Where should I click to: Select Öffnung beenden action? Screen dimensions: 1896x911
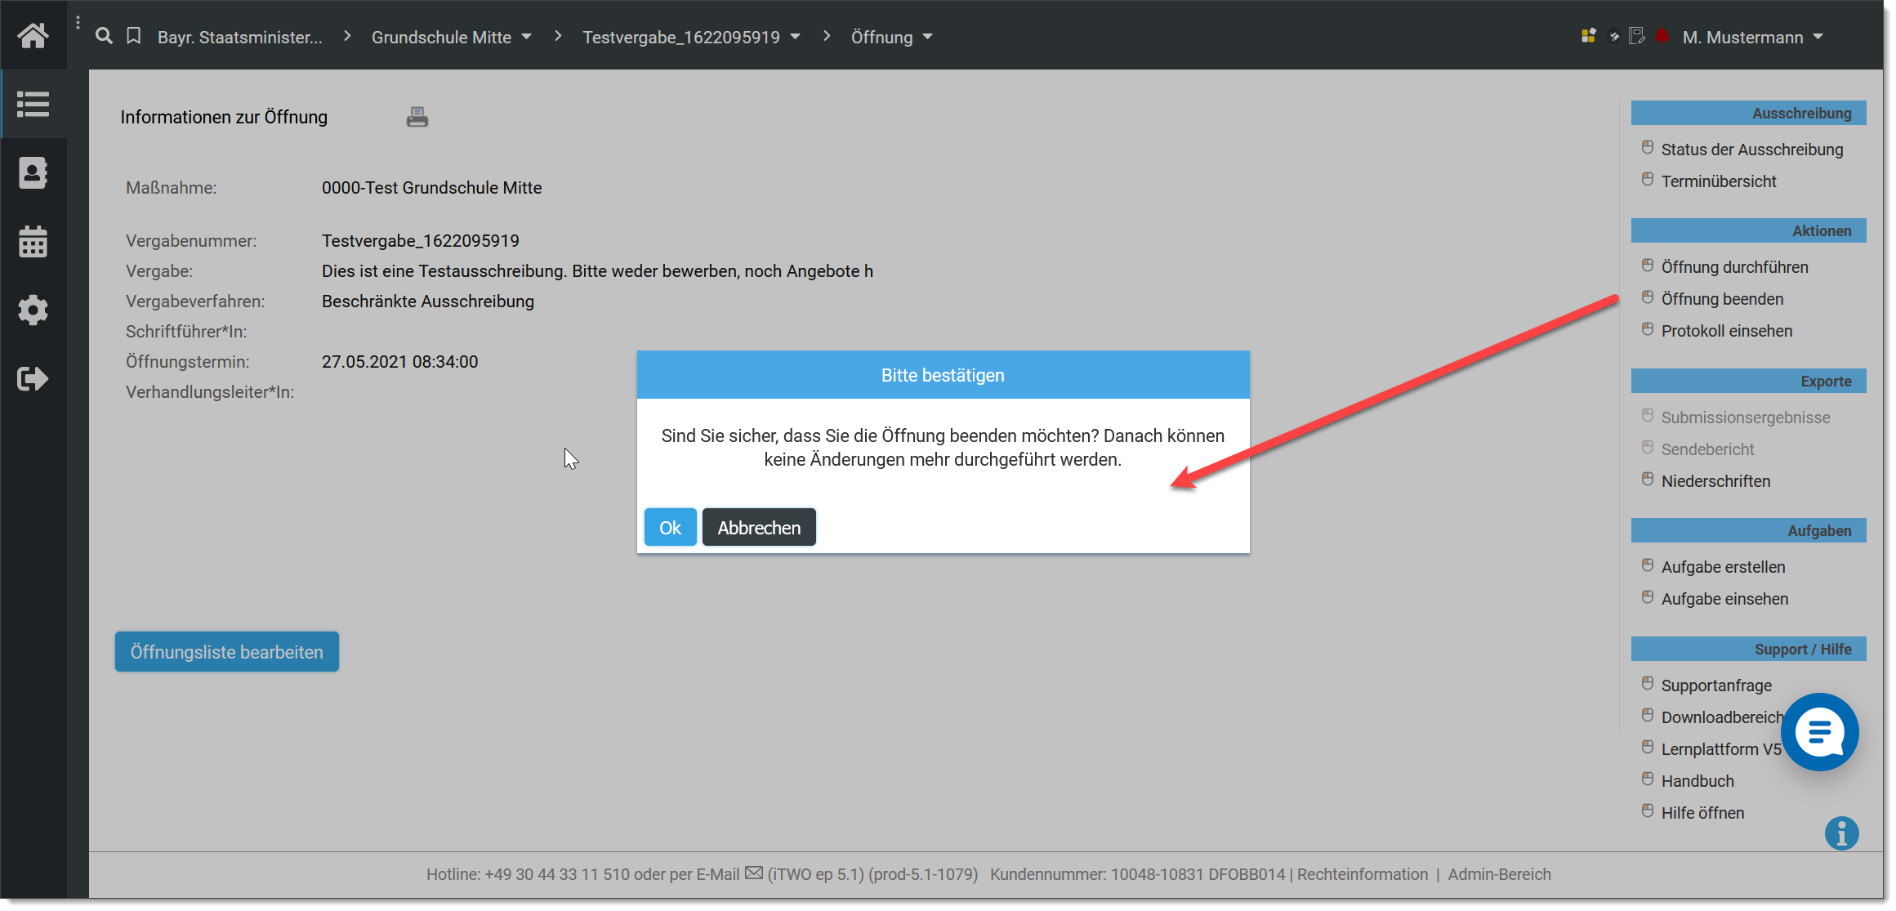[1722, 299]
